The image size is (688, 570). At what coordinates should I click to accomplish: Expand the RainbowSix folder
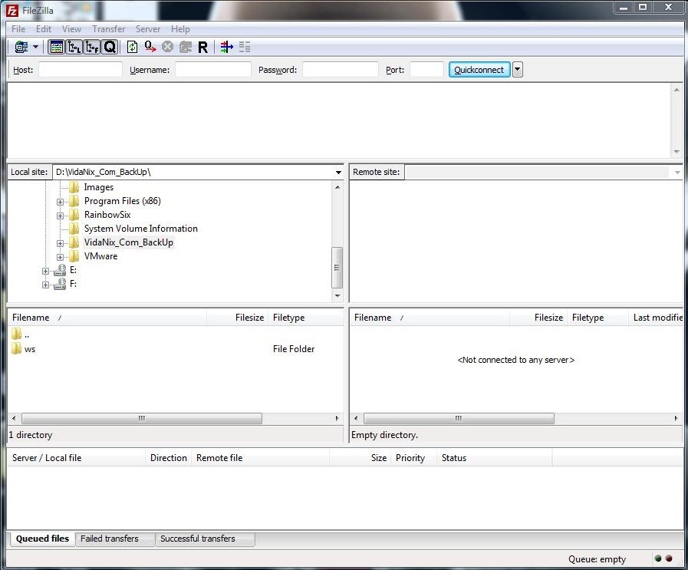(x=60, y=216)
